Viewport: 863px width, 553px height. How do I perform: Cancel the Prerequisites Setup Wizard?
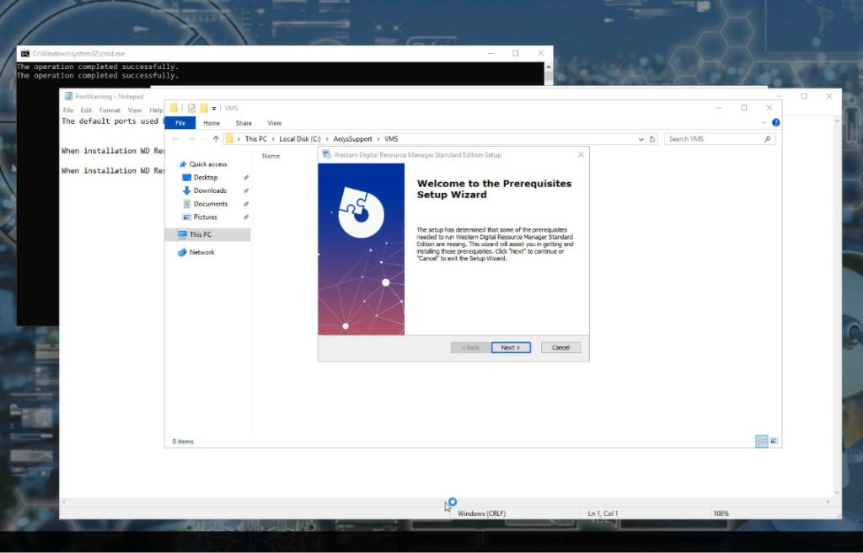tap(560, 347)
